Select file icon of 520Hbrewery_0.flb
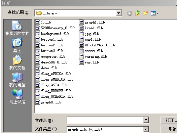Screen dimensions: 177x133 tap(38, 28)
